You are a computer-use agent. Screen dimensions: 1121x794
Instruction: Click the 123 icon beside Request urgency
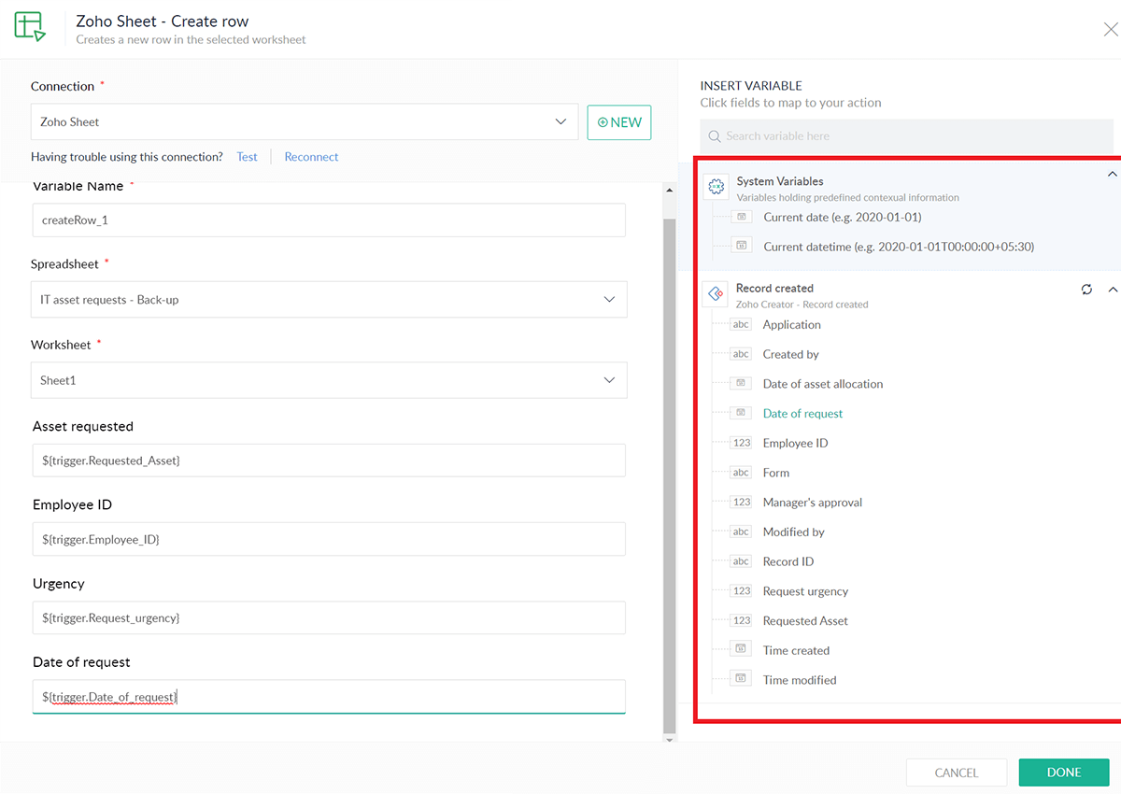741,591
